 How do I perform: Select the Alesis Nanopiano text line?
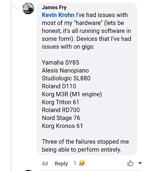[x=65, y=70]
